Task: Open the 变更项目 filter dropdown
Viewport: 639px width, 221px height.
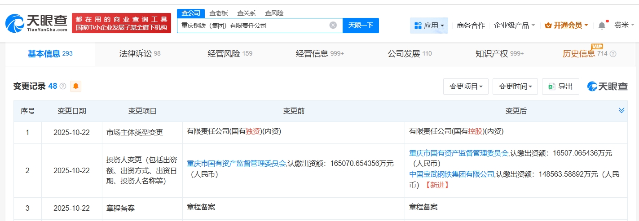Action: [465, 87]
